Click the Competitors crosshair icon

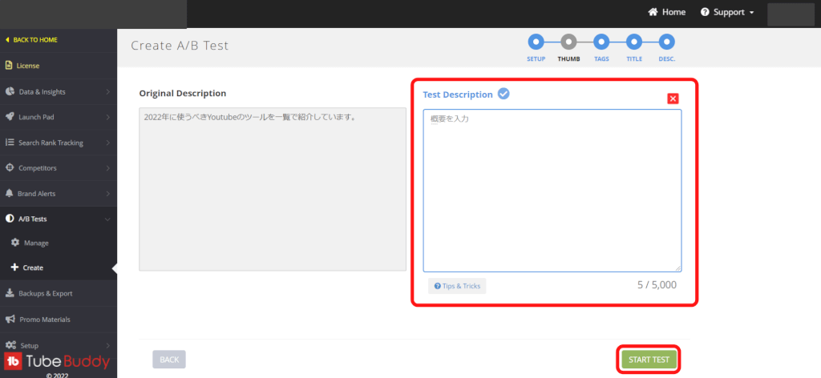click(10, 168)
